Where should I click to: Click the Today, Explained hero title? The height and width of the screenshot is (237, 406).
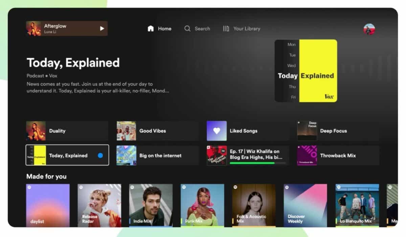[73, 63]
